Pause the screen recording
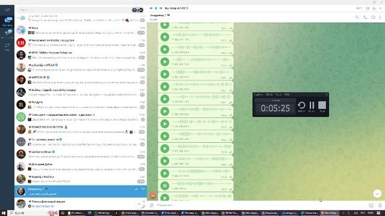Screen dimensions: 385x216 tap(312, 107)
